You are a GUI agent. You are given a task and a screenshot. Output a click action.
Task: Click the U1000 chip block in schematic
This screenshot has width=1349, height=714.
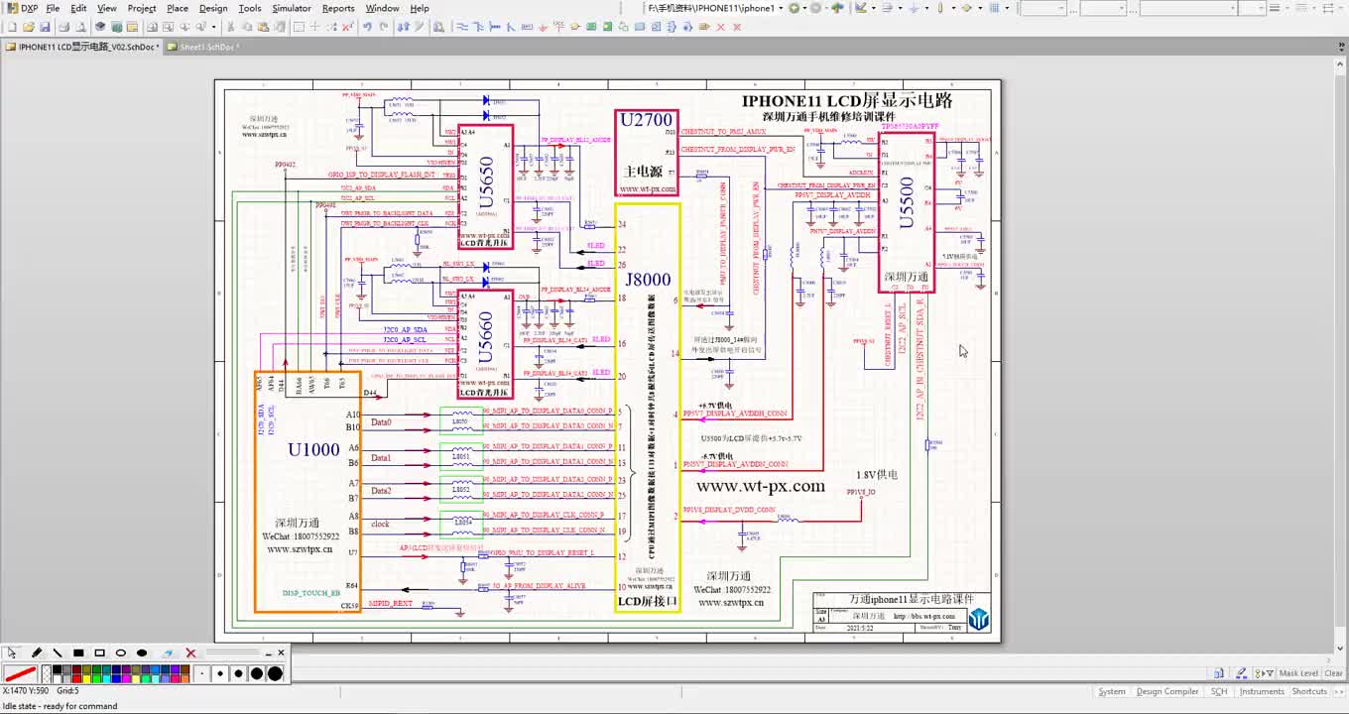click(x=308, y=492)
